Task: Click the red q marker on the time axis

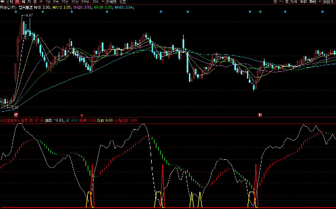Action: pos(81,115)
